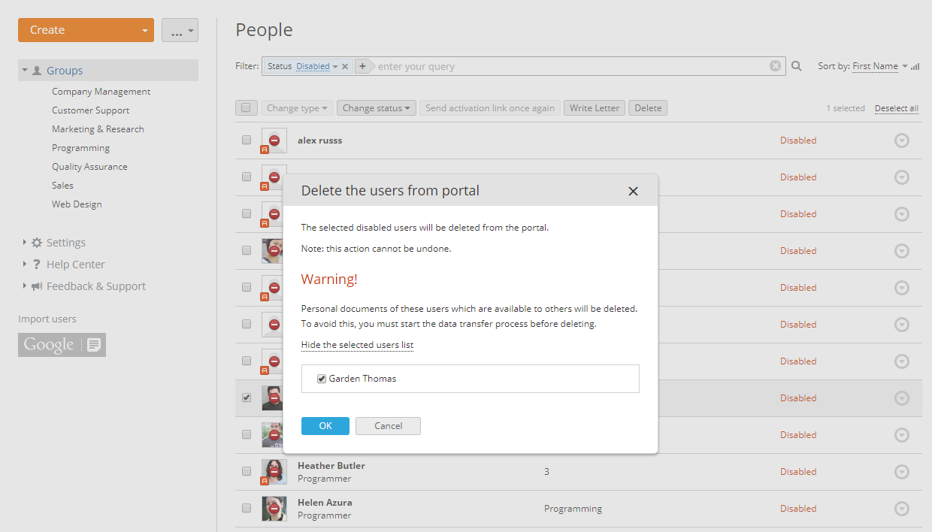The height and width of the screenshot is (532, 932).
Task: Toggle the select-all checkbox above the list
Action: 246,107
